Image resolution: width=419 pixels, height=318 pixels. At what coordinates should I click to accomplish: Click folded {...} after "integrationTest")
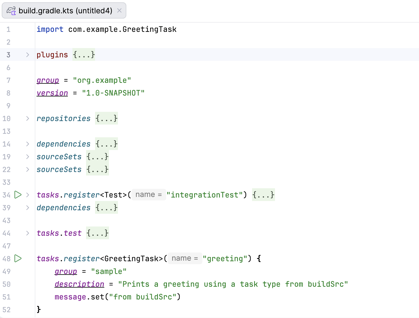pos(263,195)
